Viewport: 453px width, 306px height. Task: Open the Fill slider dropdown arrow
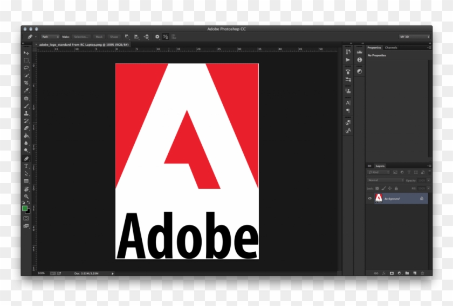428,188
